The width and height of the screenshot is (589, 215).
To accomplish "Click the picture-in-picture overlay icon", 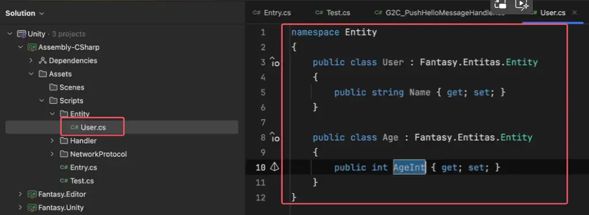I will 500,5.
